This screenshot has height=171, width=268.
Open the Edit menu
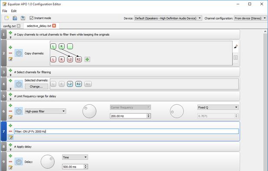pyautogui.click(x=14, y=11)
